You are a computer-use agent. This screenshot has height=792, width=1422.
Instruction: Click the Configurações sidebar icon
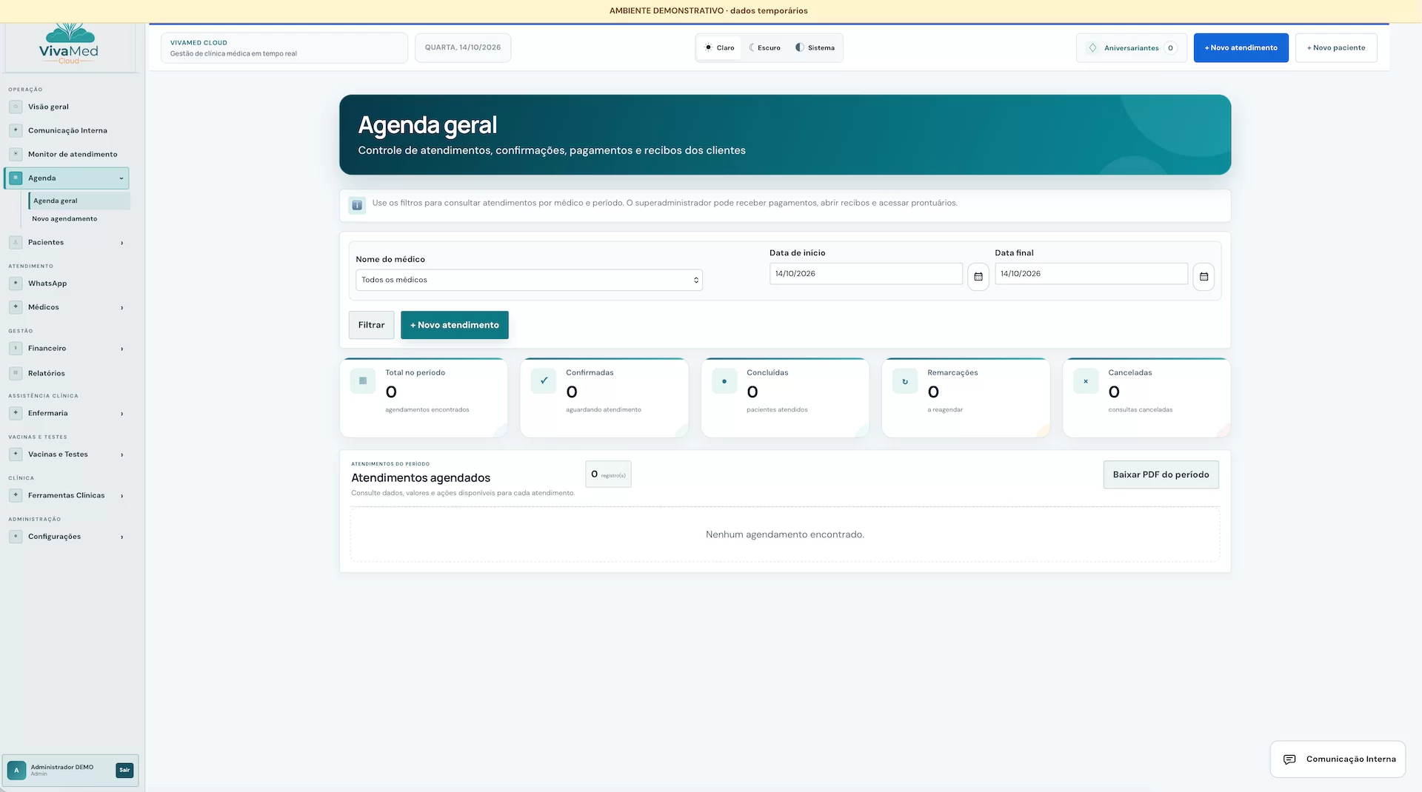16,537
